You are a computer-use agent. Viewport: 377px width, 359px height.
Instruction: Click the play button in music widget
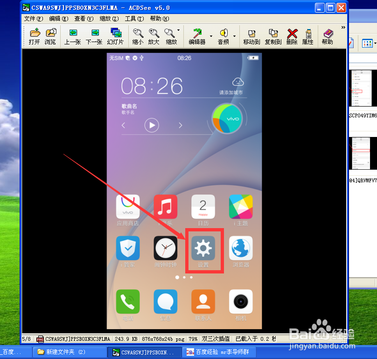[x=152, y=125]
